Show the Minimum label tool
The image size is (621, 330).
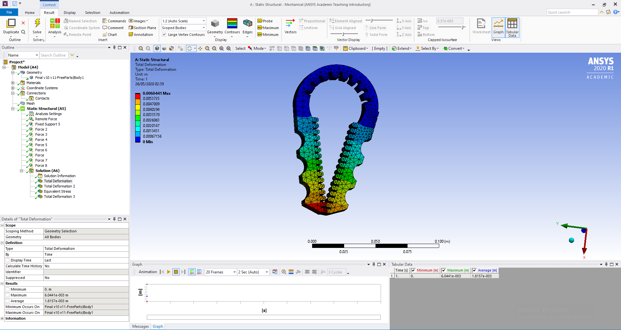pos(268,35)
